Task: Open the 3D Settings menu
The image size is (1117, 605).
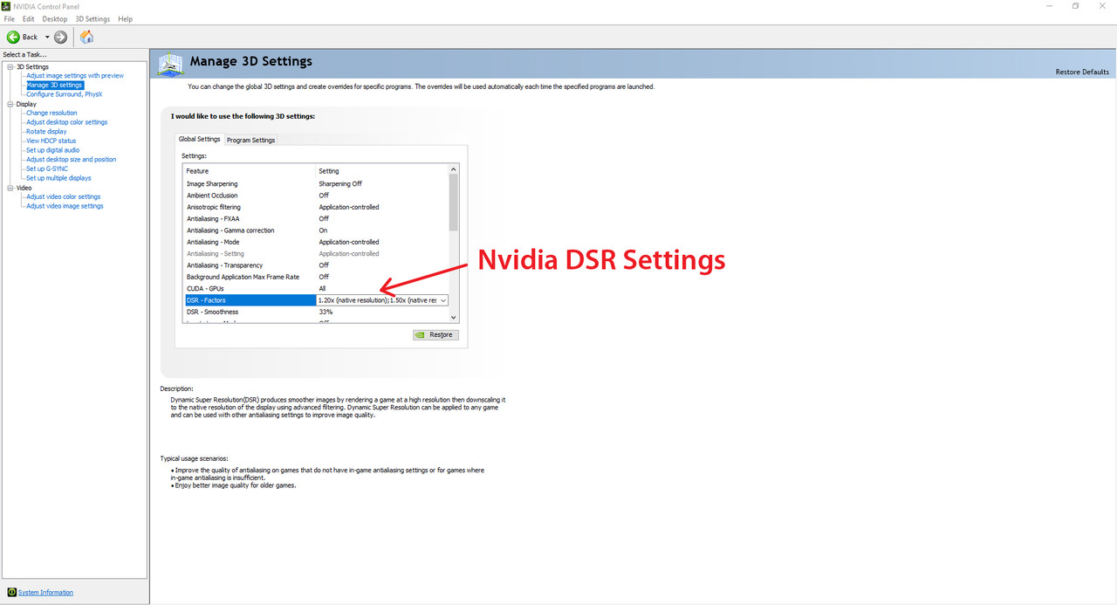Action: 93,18
